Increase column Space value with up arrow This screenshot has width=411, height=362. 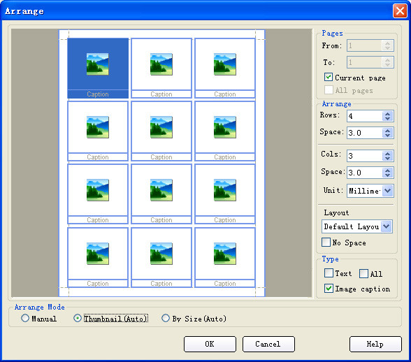388,170
